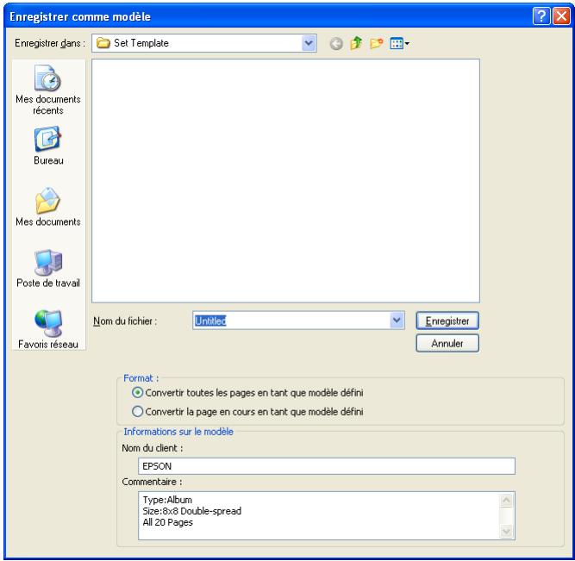Click the Annuler button
This screenshot has width=575, height=561.
coord(447,343)
